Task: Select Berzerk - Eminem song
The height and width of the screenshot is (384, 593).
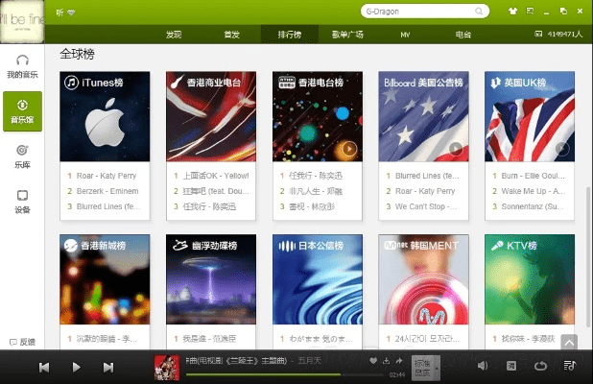Action: pos(107,191)
